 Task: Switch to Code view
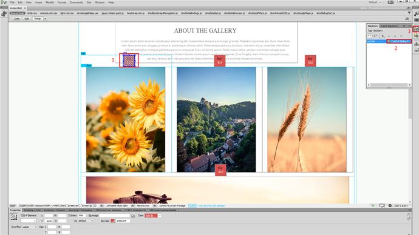pos(16,19)
